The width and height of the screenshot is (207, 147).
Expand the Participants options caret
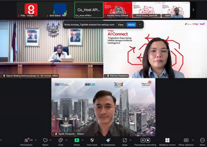[36, 140]
